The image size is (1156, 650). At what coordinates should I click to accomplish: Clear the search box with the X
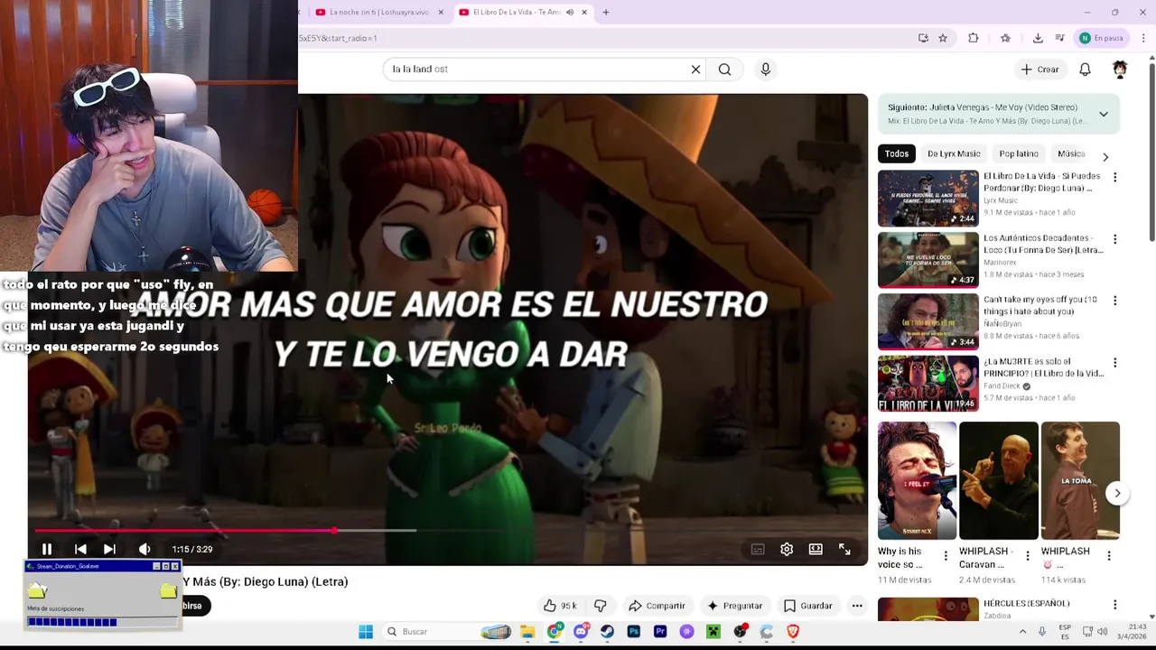pyautogui.click(x=695, y=70)
